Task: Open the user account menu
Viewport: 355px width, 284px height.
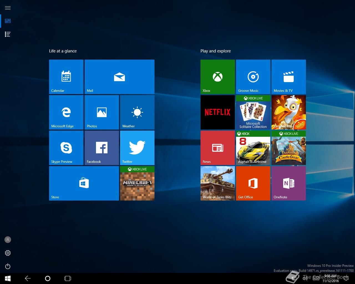Action: 8,240
